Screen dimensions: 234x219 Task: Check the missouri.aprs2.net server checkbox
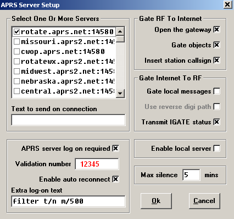coord(16,42)
